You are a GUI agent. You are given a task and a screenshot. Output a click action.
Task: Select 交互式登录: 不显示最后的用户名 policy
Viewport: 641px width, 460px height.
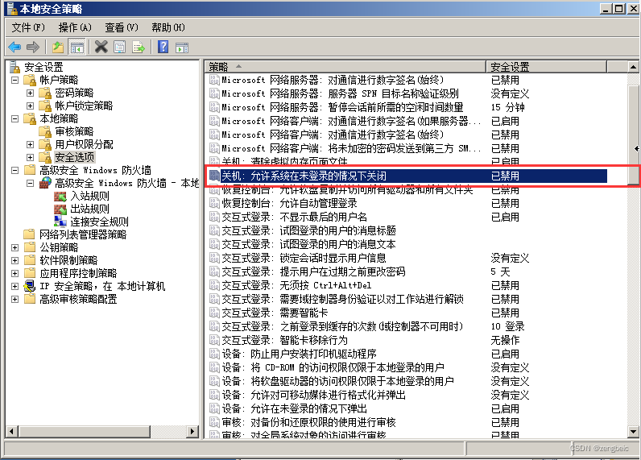click(295, 217)
